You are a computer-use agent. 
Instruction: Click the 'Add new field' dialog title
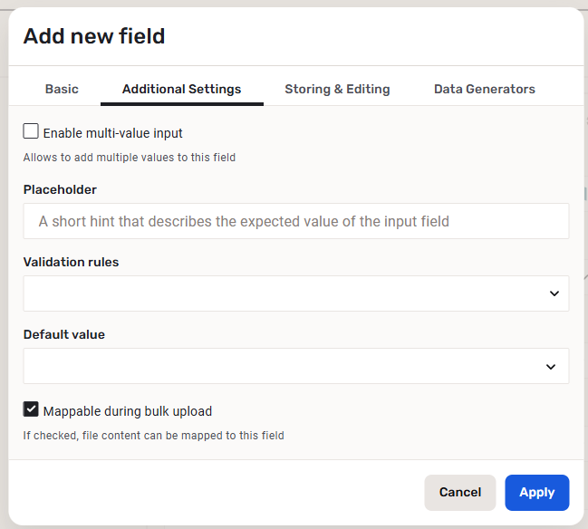point(94,36)
